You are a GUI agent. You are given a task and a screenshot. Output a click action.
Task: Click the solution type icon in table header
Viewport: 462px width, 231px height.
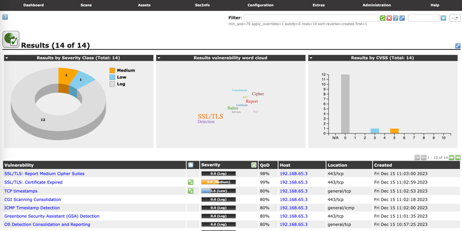(x=191, y=165)
